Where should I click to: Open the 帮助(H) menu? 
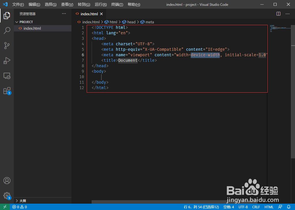(134, 4)
